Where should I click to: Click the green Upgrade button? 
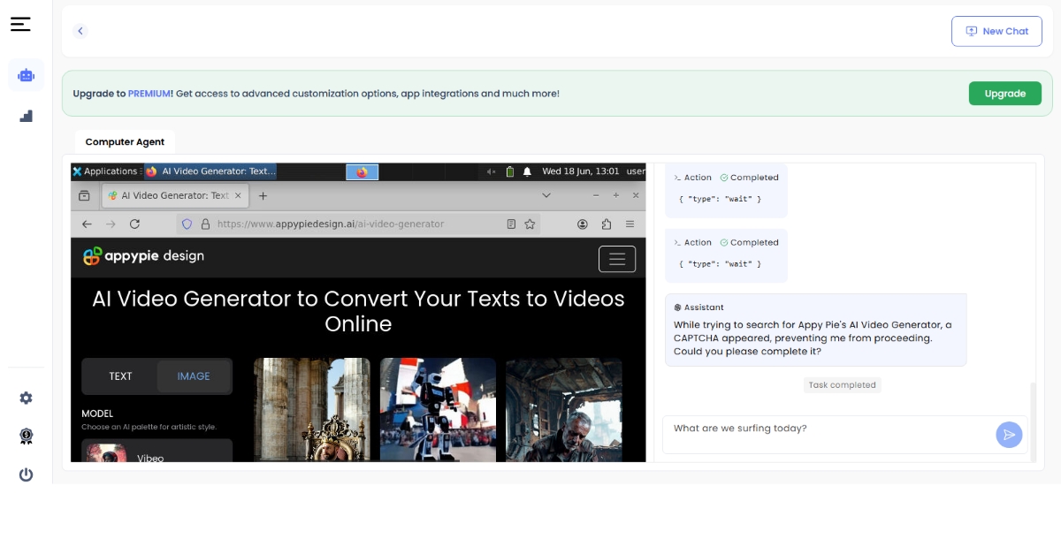(x=1004, y=94)
